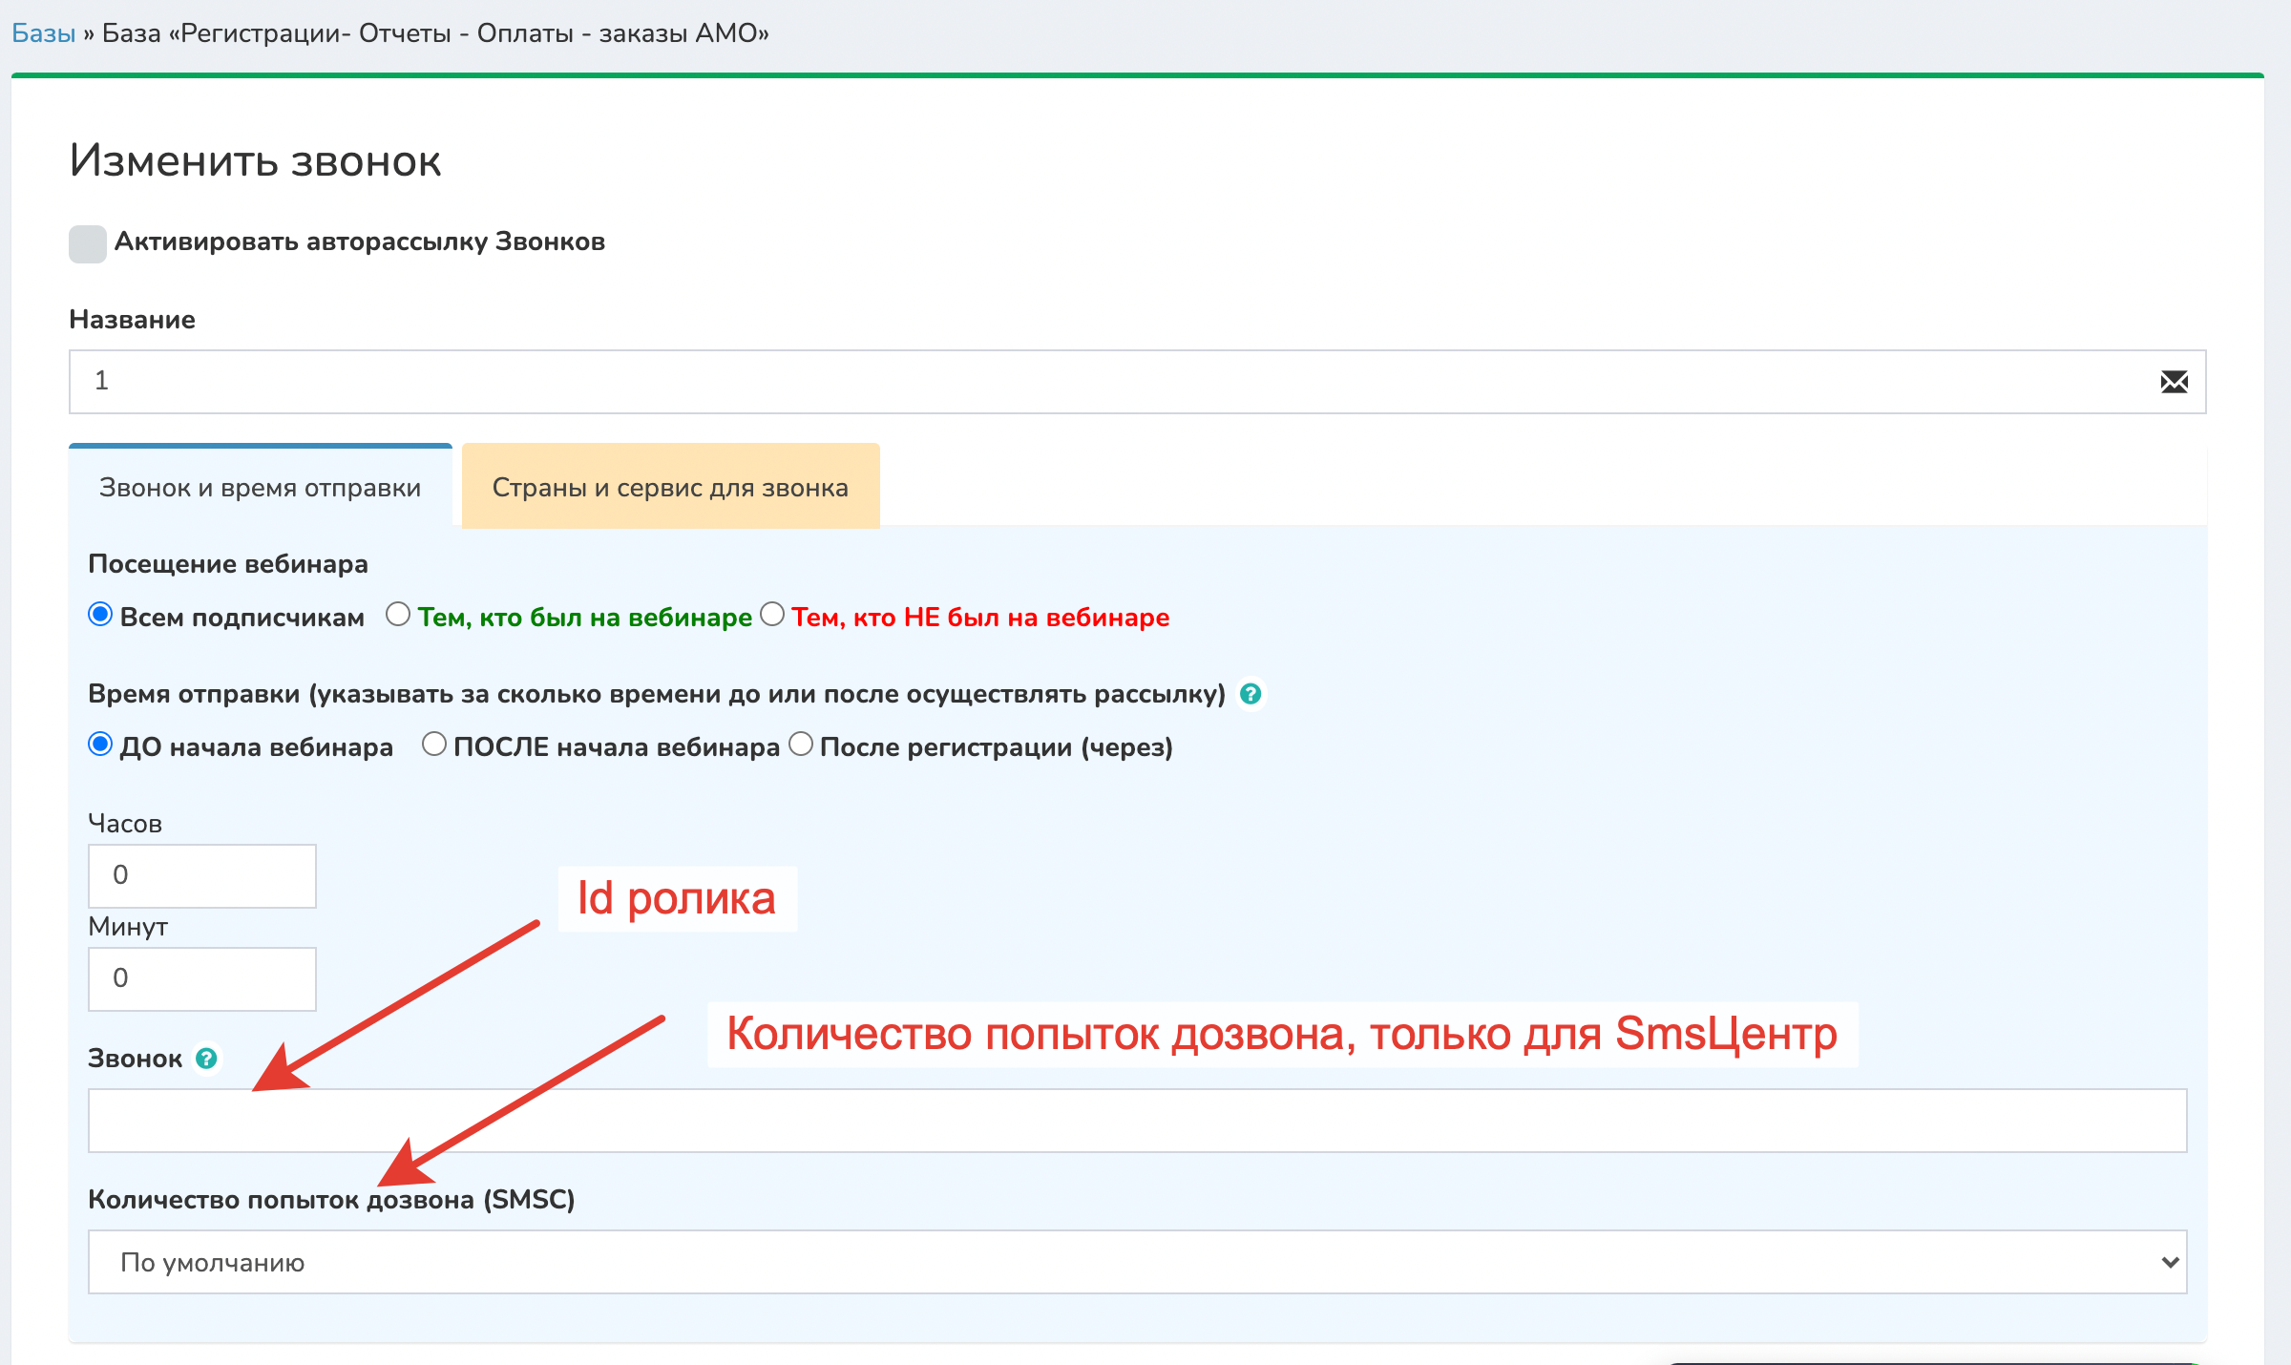Choose После регистрации (через) option
This screenshot has height=1365, width=2291.
click(x=801, y=745)
